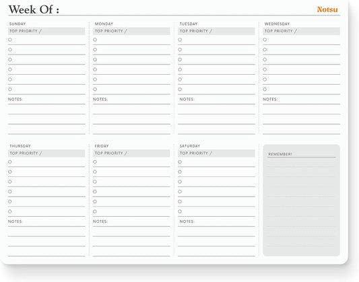Click Tuesday's TOP PRIORITY field
The image size is (359, 282).
[x=216, y=31]
